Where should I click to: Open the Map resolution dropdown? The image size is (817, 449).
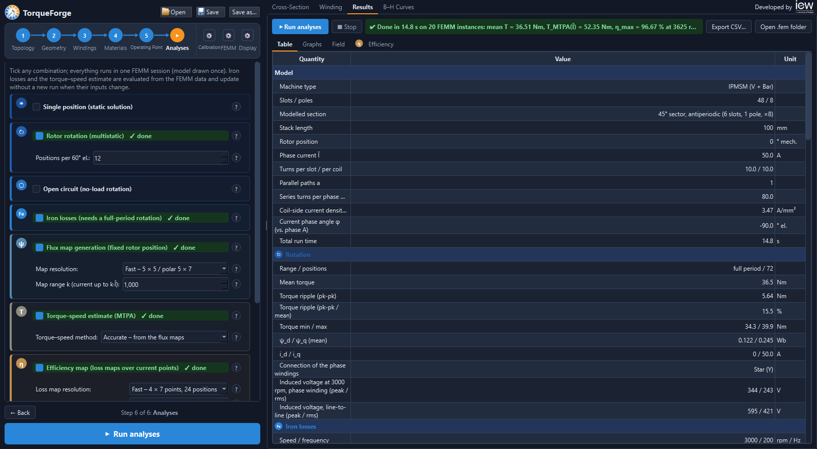tap(176, 269)
